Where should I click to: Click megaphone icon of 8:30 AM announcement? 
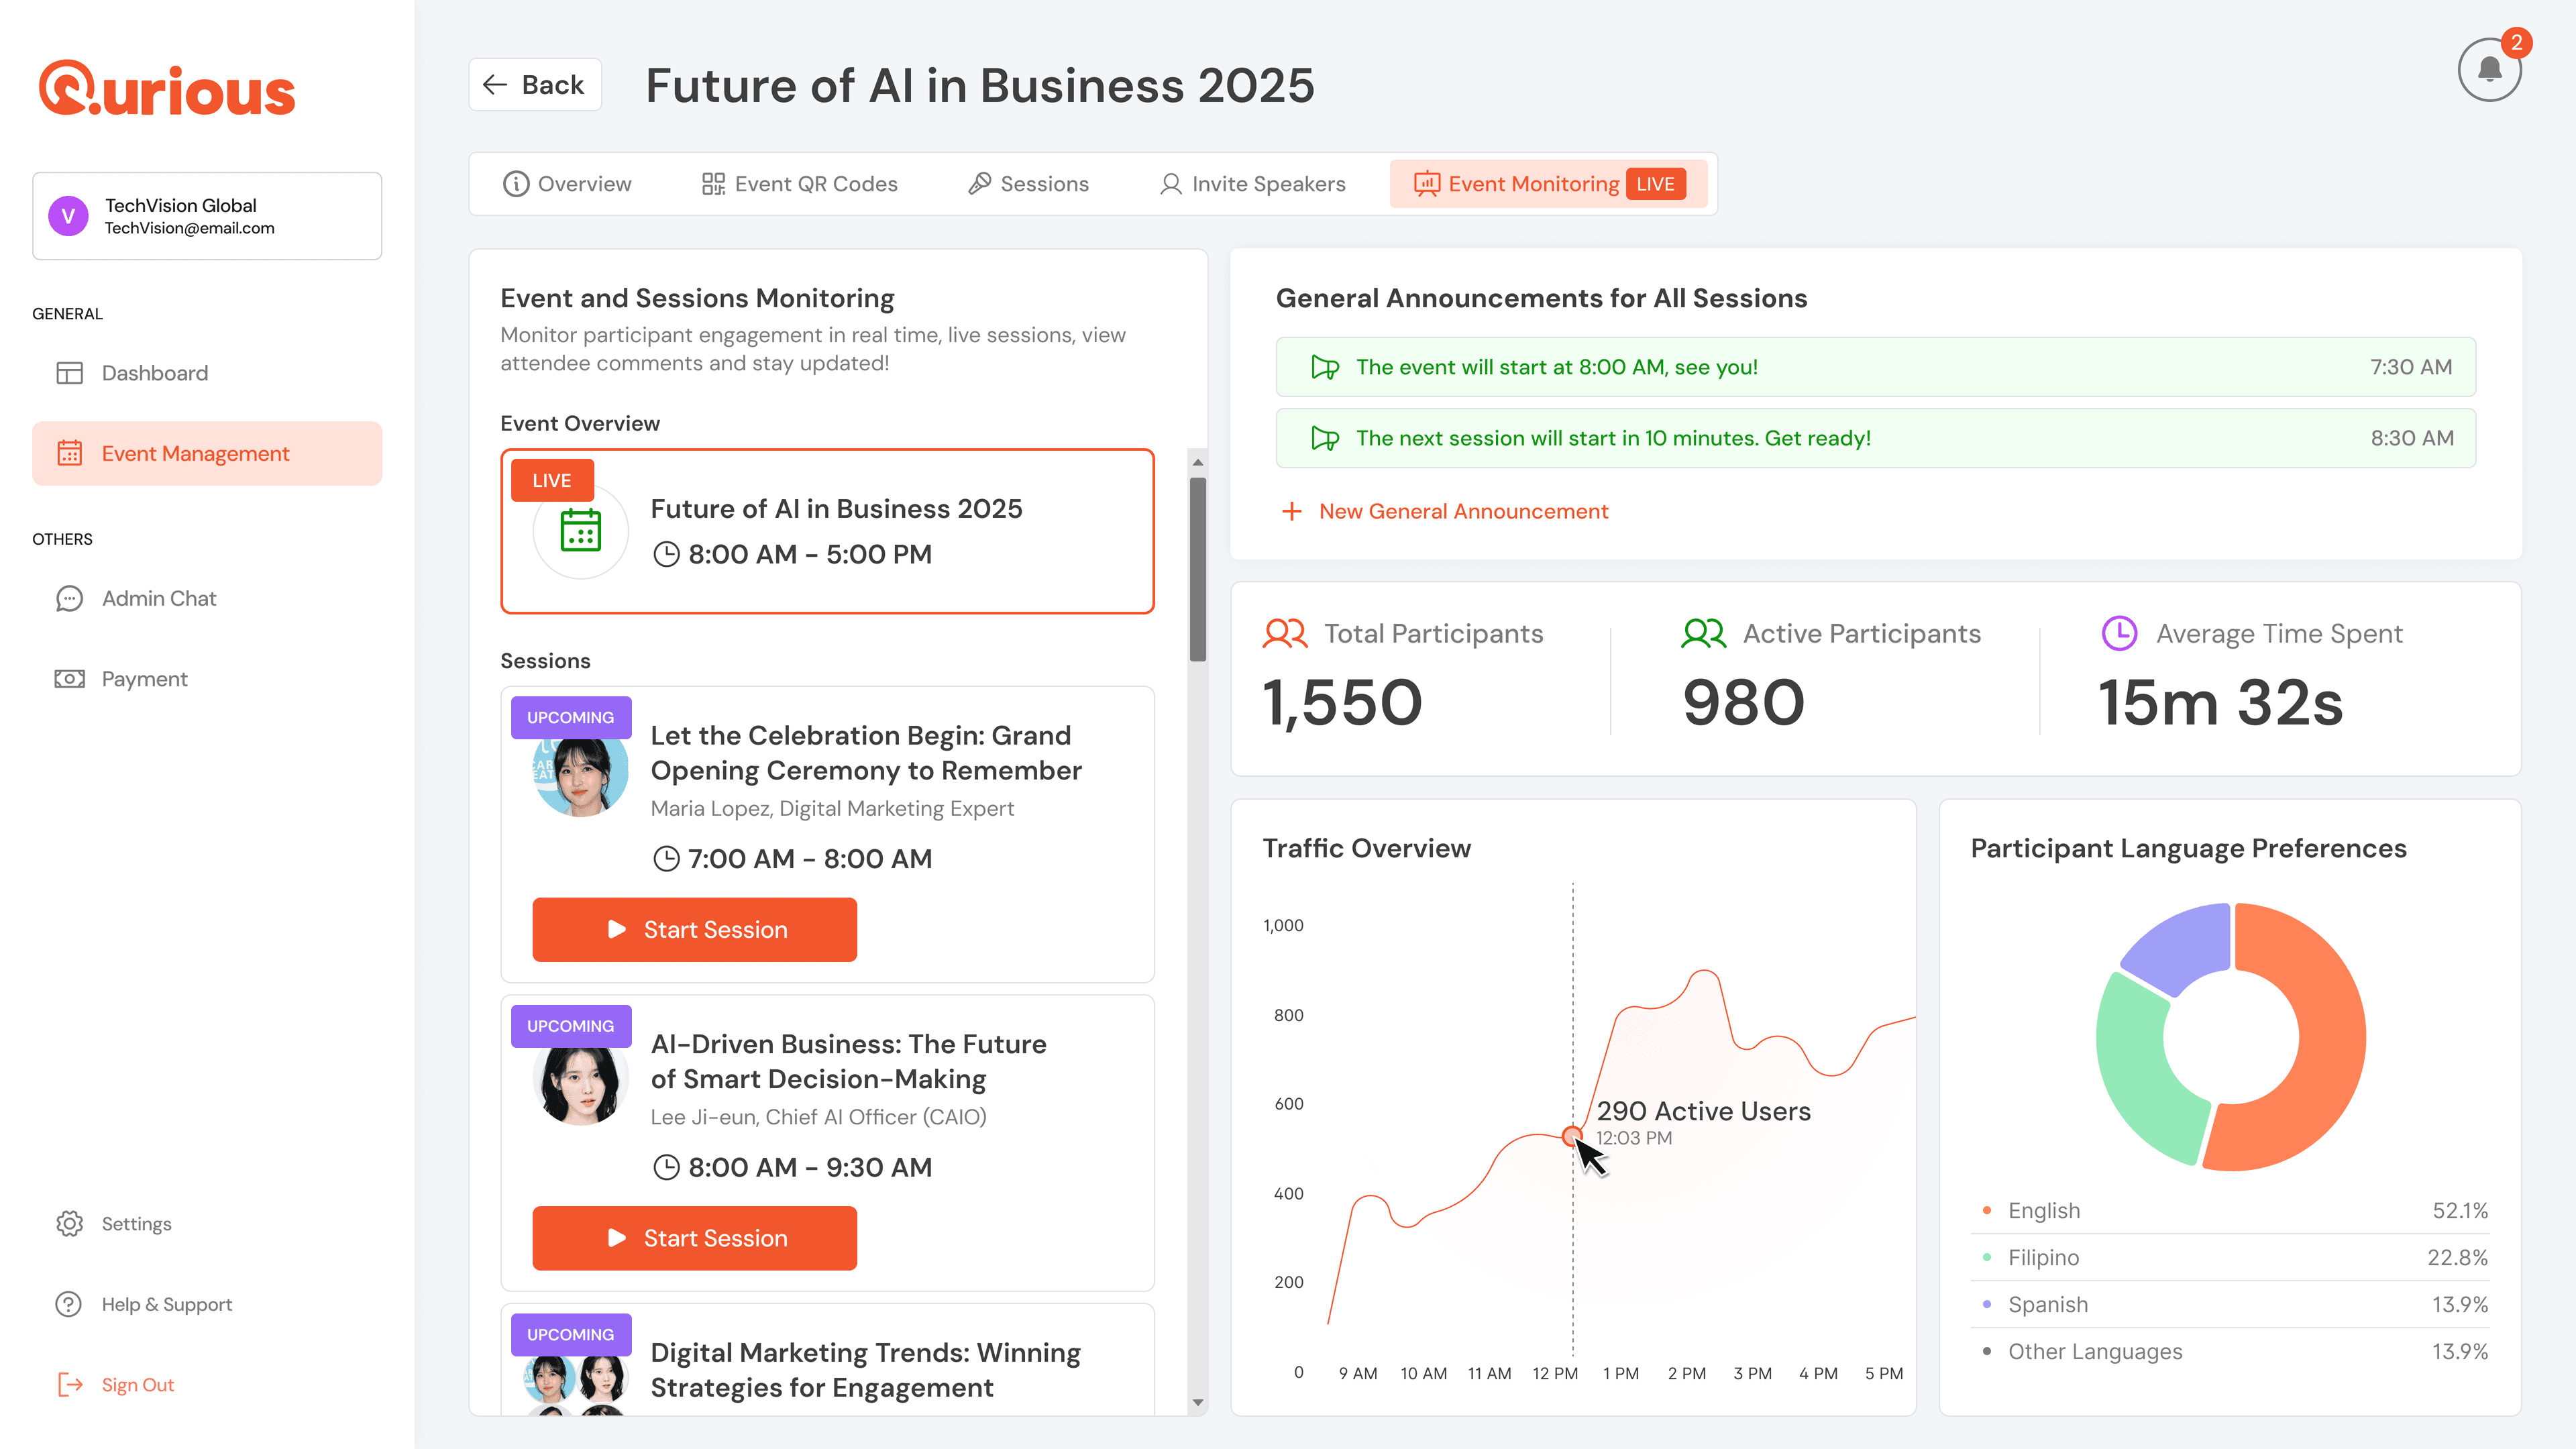pyautogui.click(x=1325, y=438)
